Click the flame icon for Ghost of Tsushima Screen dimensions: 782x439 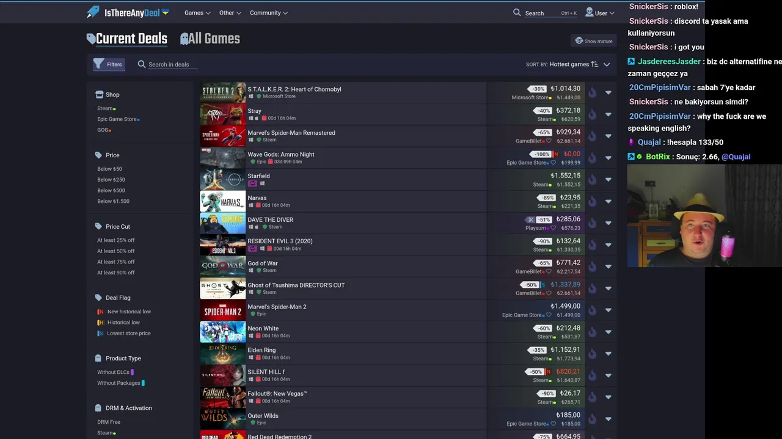point(592,288)
